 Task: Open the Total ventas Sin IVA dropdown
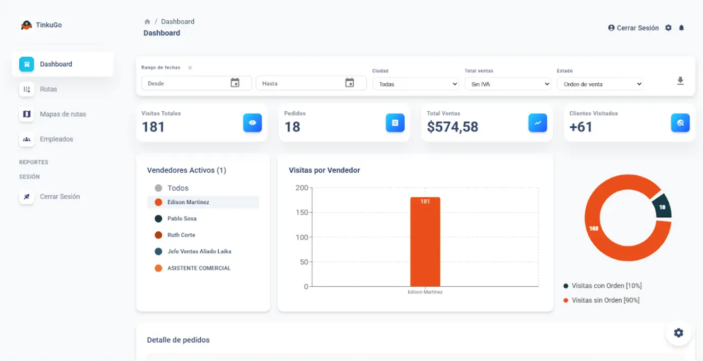508,84
